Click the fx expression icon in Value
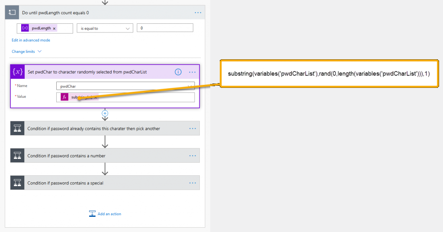Screen dimensions: 443x232 point(64,97)
